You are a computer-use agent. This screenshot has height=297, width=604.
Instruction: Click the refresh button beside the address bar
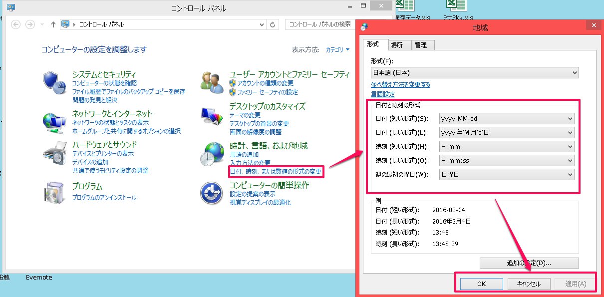(273, 24)
